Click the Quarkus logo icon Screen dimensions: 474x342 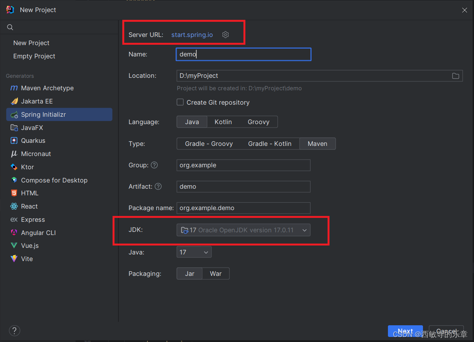(x=14, y=140)
